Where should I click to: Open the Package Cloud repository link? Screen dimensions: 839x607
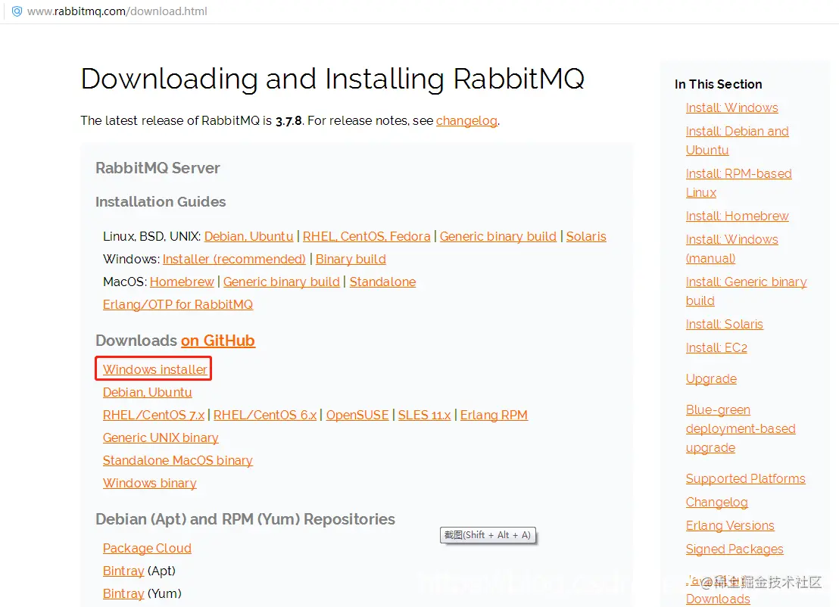[x=147, y=548]
